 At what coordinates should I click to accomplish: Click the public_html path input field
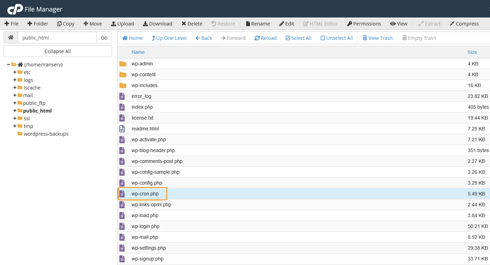point(57,38)
